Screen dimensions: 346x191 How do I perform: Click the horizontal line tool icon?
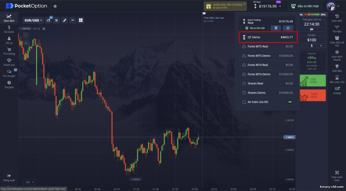coord(72,20)
